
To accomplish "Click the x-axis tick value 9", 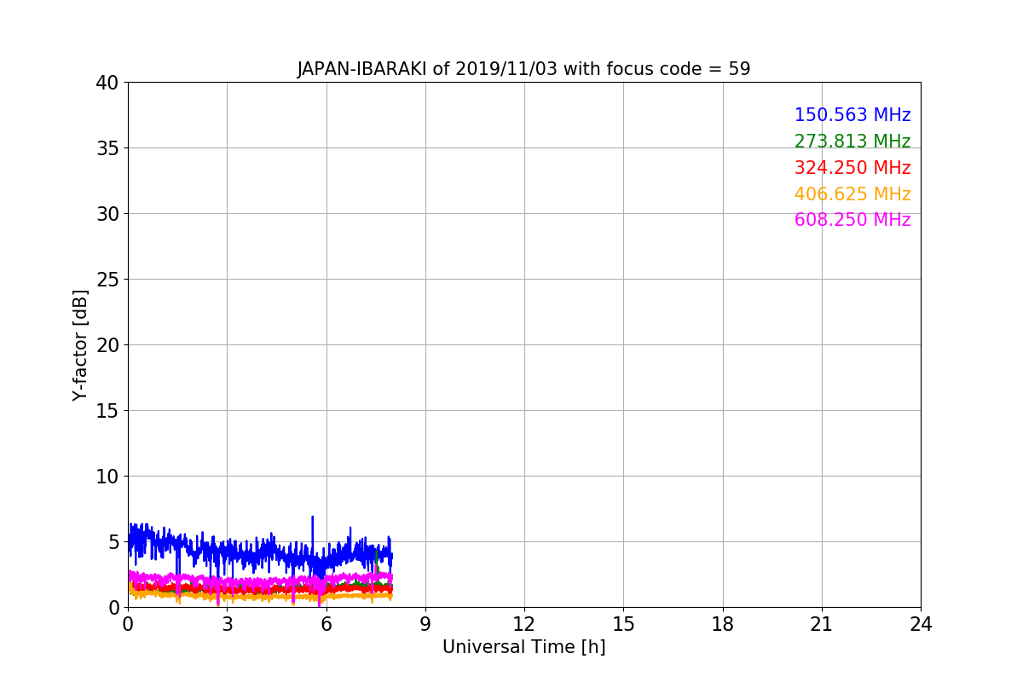I will (425, 624).
